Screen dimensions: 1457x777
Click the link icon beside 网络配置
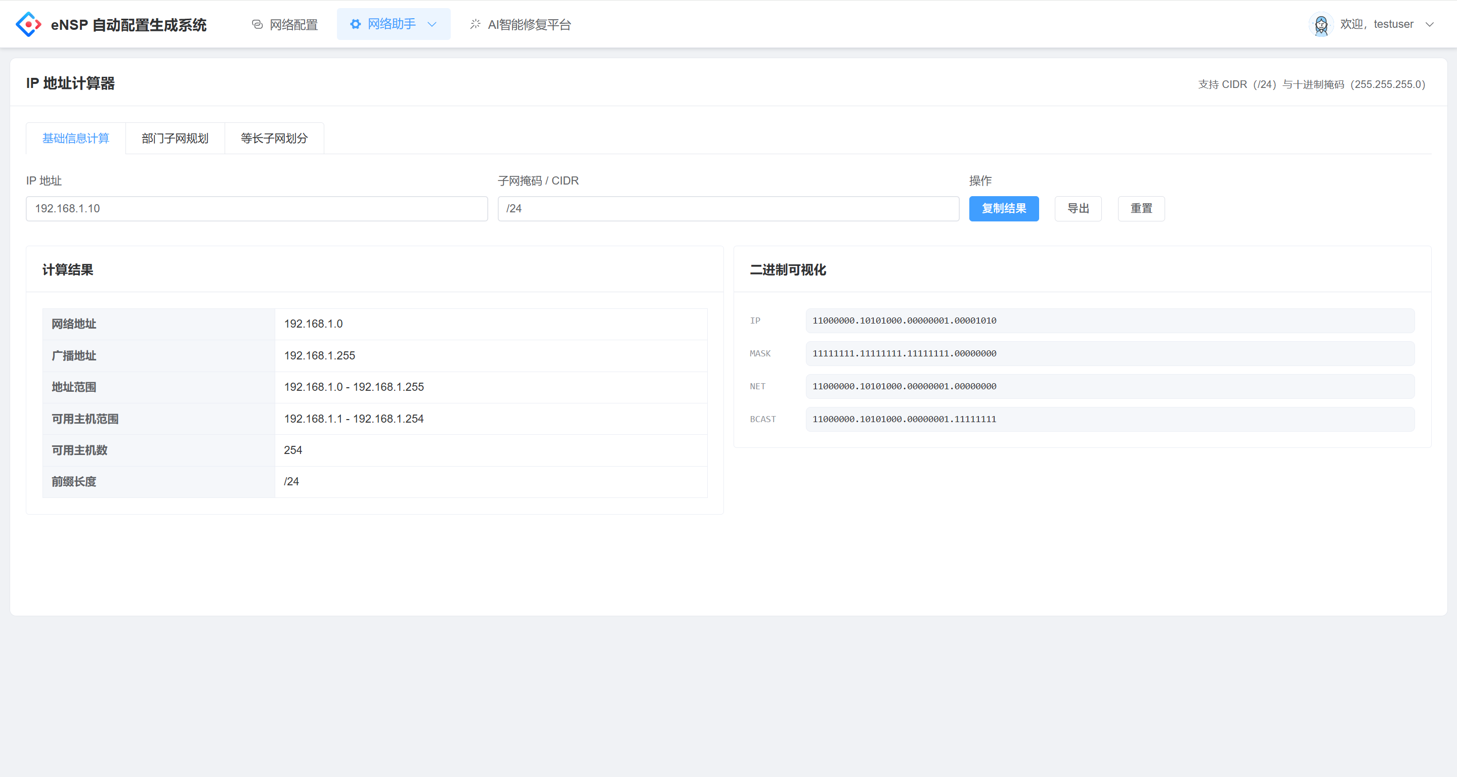click(258, 24)
